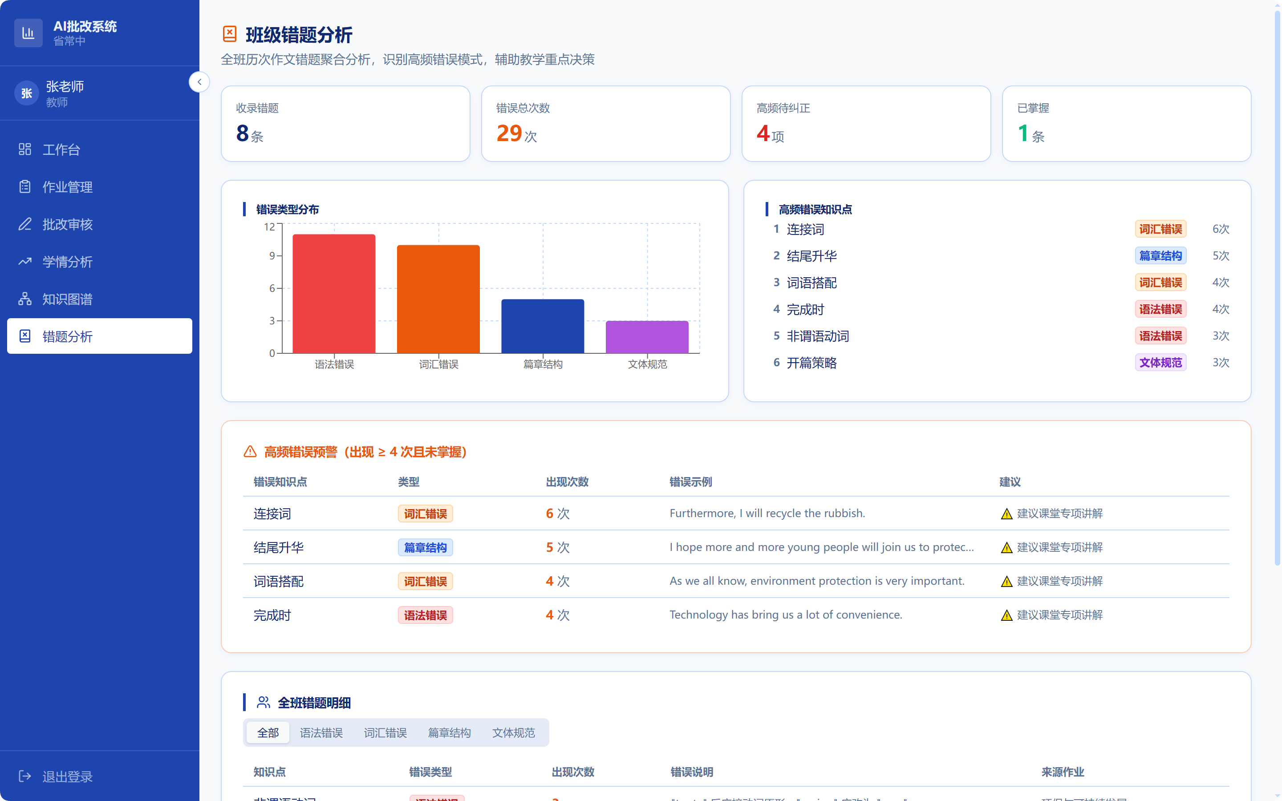Collapse the sidebar with the chevron button

click(x=199, y=82)
